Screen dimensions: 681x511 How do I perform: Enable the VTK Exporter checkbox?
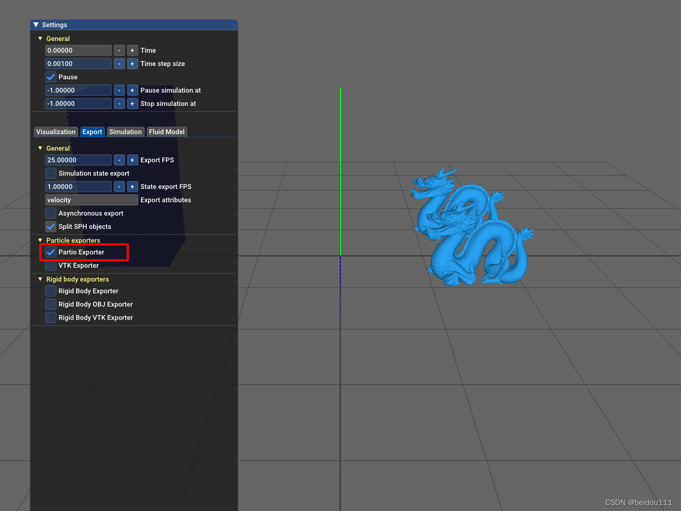(51, 266)
